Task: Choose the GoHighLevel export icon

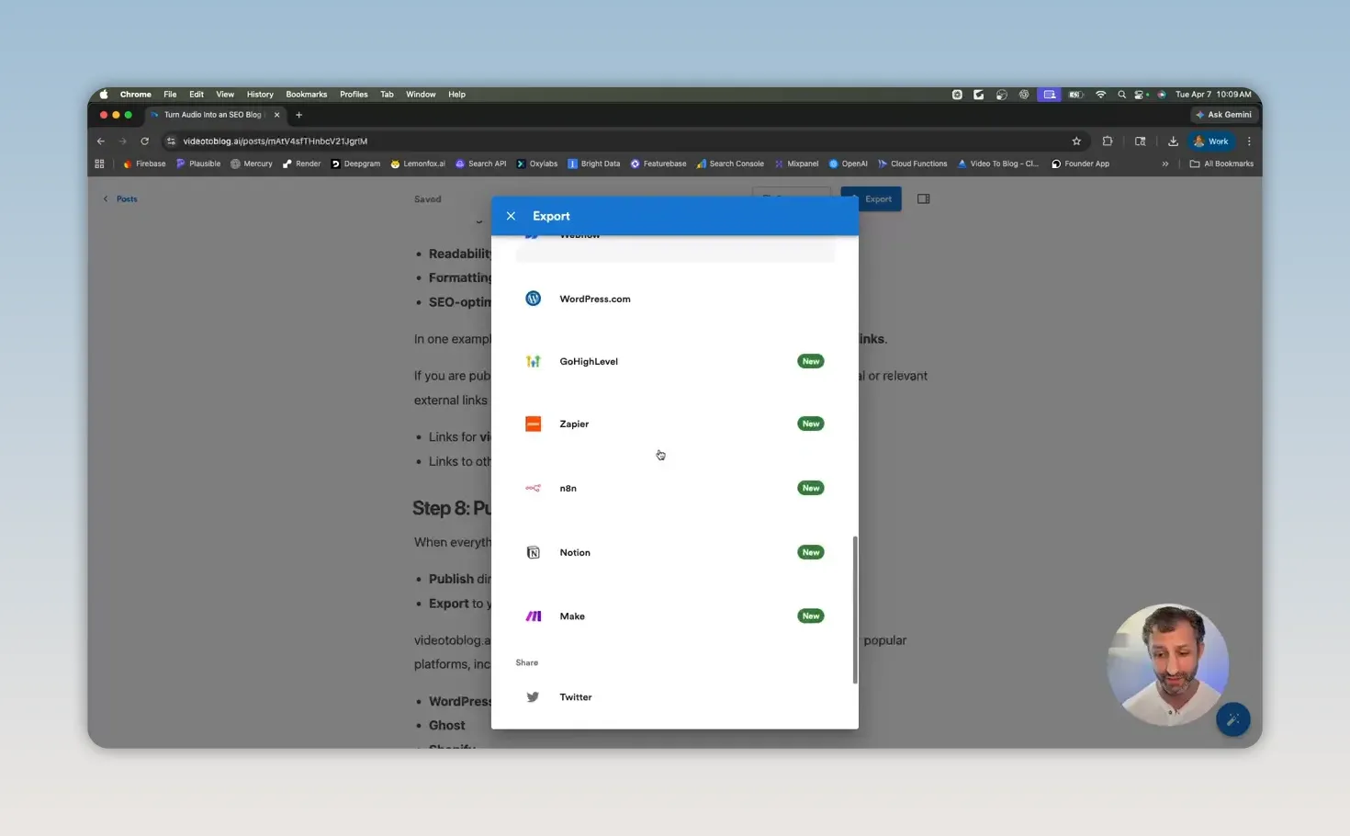Action: tap(533, 361)
